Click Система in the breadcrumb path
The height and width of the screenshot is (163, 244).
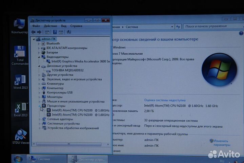tap(132, 27)
